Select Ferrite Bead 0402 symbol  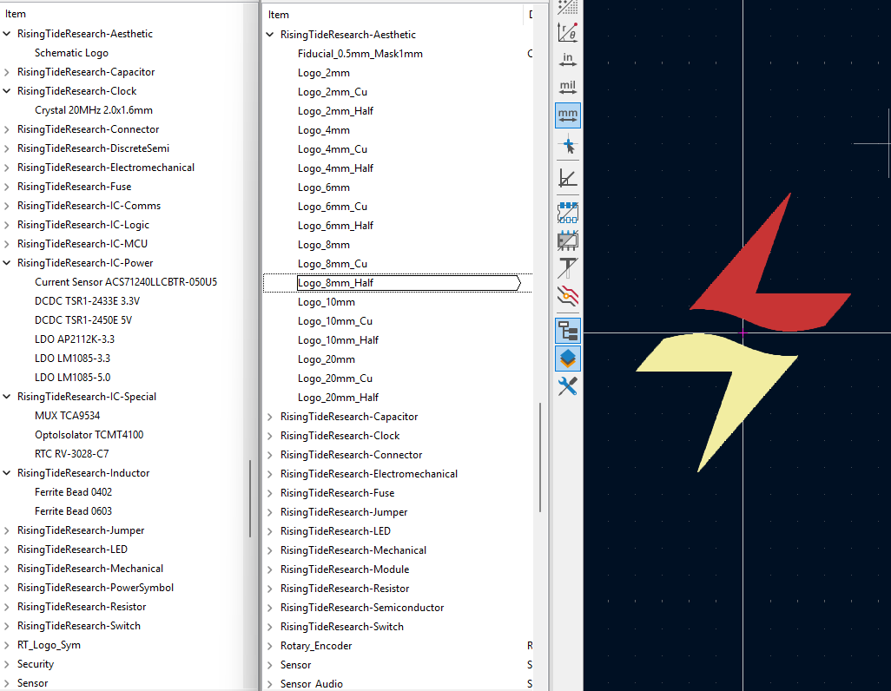(73, 492)
